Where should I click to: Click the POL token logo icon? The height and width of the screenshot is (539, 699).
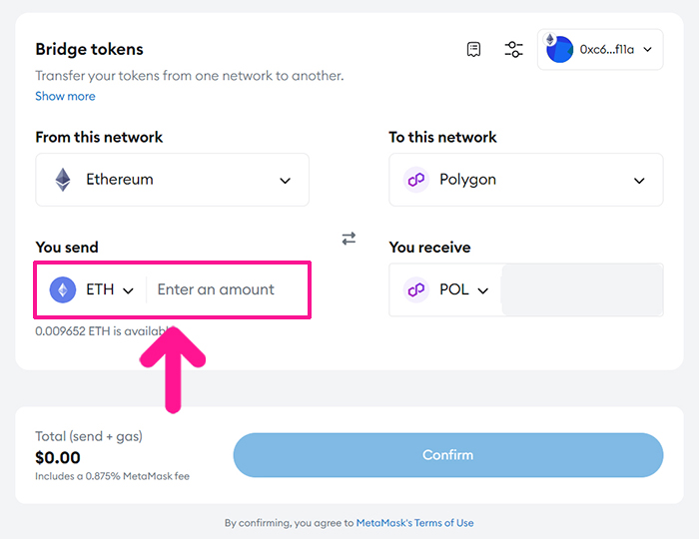(x=416, y=290)
